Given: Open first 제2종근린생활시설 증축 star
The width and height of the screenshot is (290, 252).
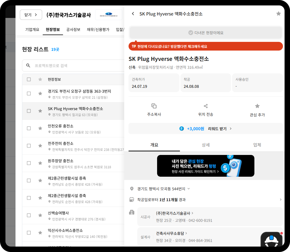Looking at the screenshot, I should (x=40, y=181).
